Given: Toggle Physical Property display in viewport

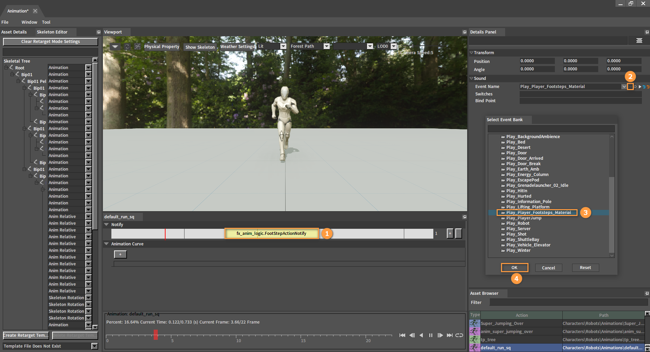Looking at the screenshot, I should [161, 47].
